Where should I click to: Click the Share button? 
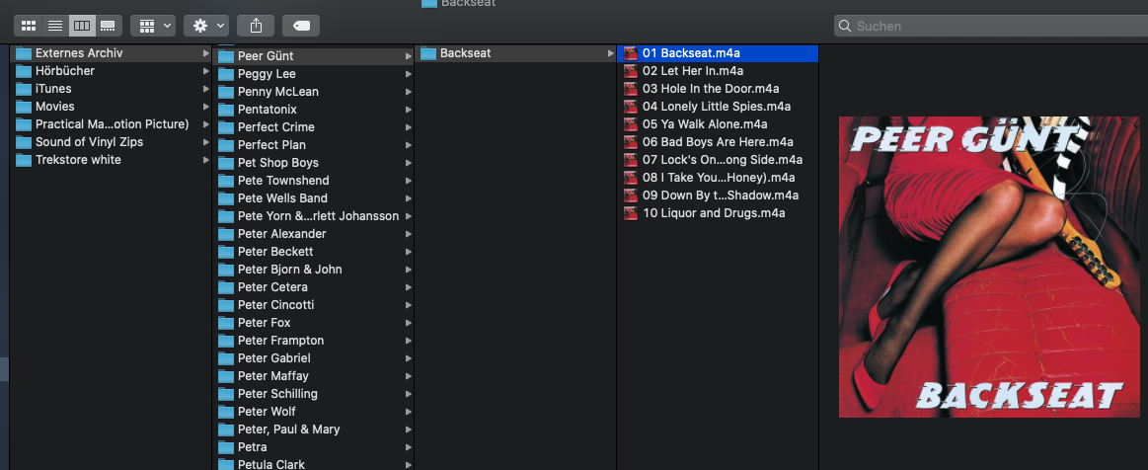pyautogui.click(x=256, y=26)
